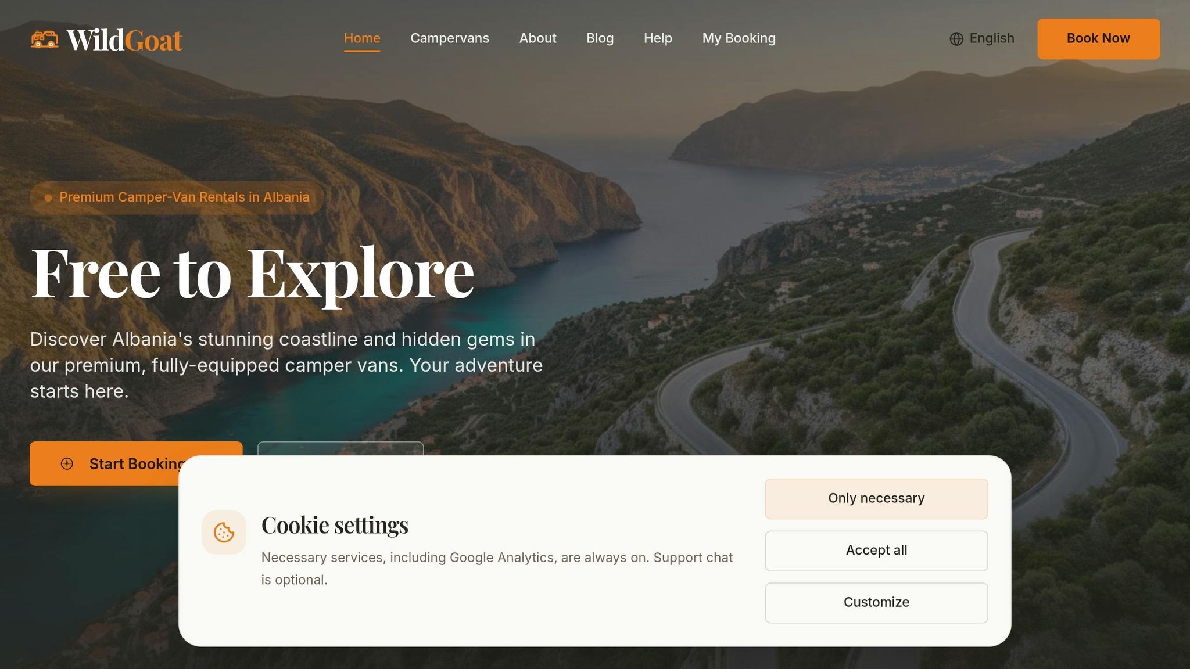1190x669 pixels.
Task: Click the globe language icon
Action: (x=956, y=39)
